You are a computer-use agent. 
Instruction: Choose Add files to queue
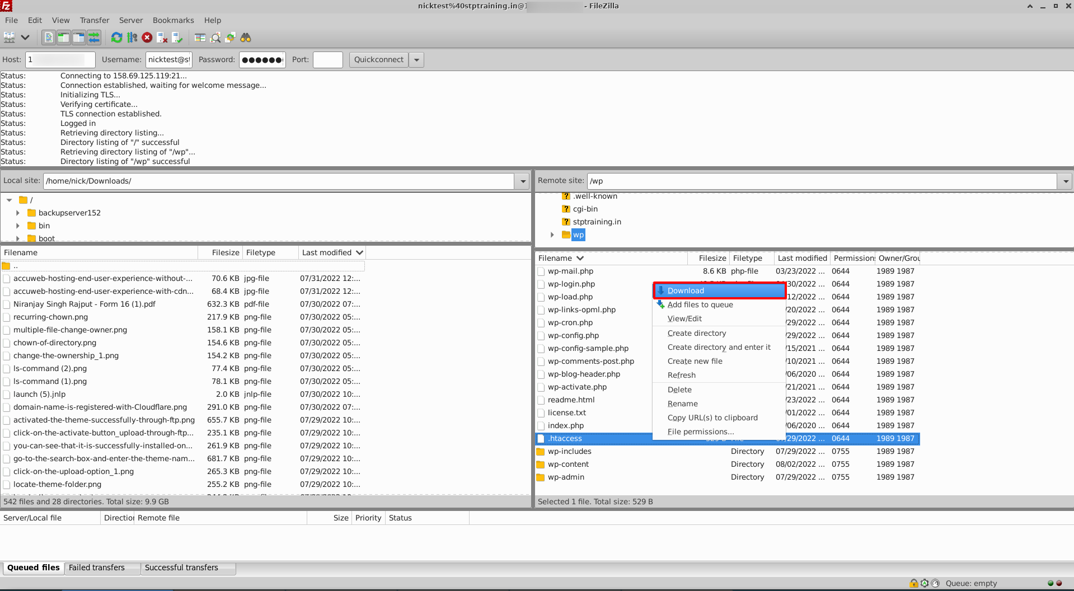pos(720,304)
